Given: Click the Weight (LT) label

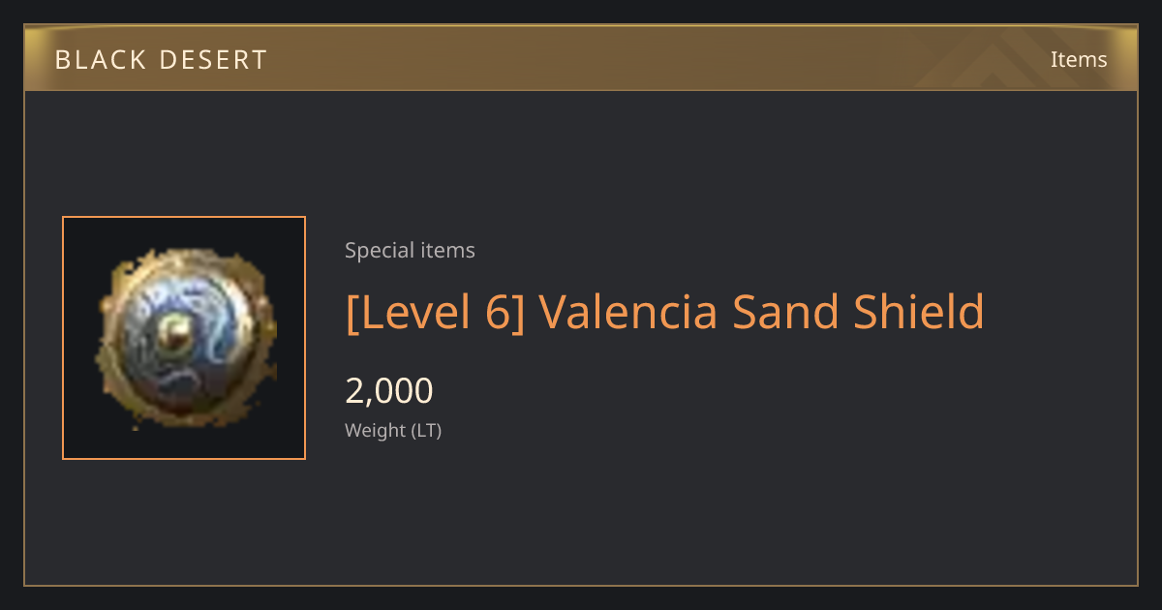Looking at the screenshot, I should 393,430.
